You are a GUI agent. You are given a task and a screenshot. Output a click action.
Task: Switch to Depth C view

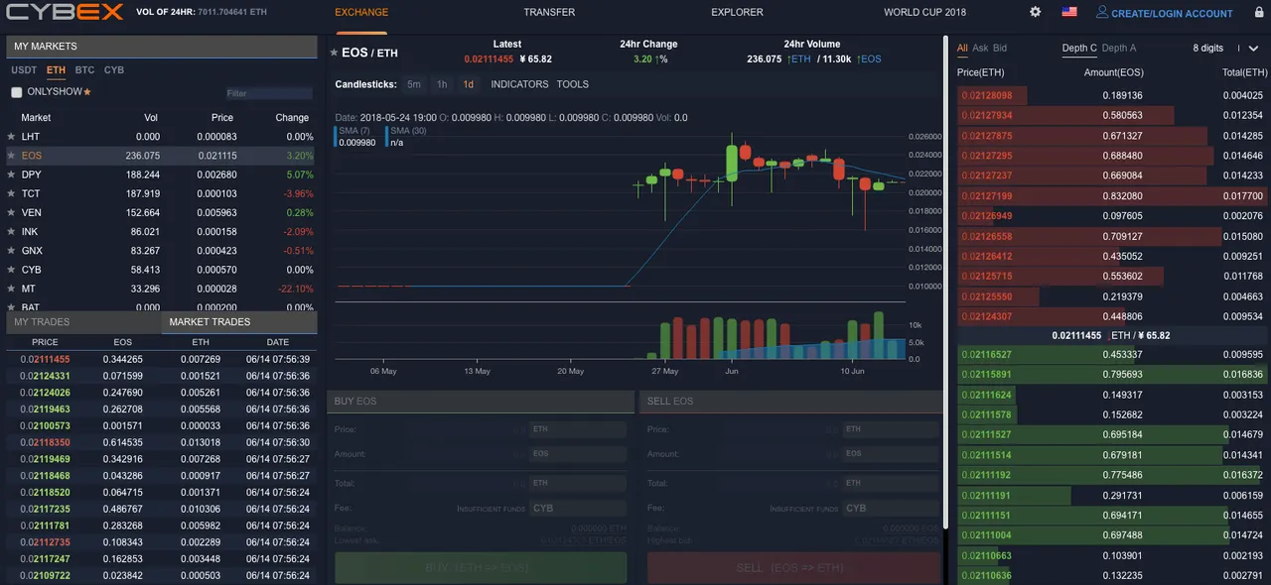(x=1079, y=48)
